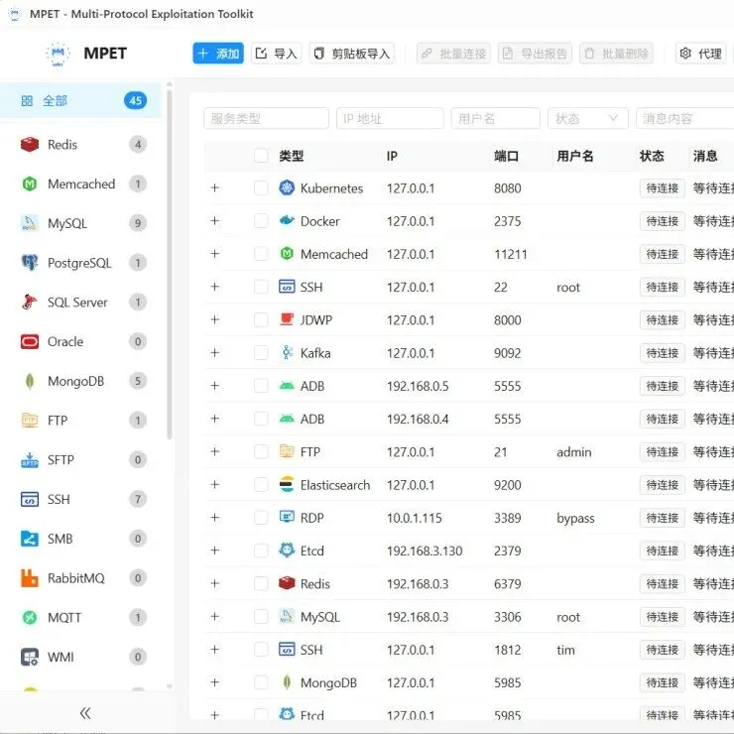Image resolution: width=734 pixels, height=734 pixels.
Task: Click the Docker whale icon in table
Action: click(287, 220)
